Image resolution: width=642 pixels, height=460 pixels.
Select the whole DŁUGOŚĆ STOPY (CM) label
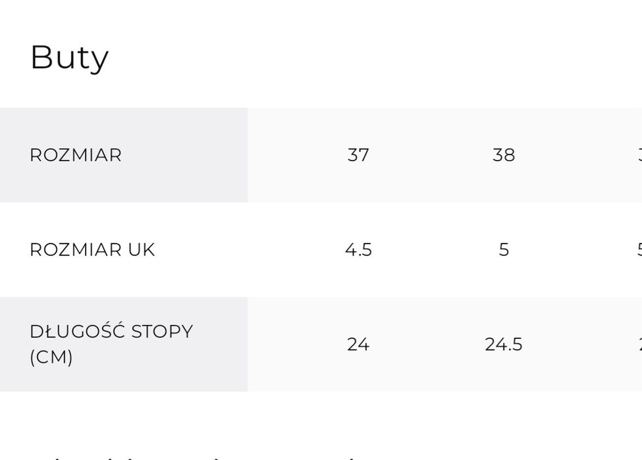coord(111,344)
